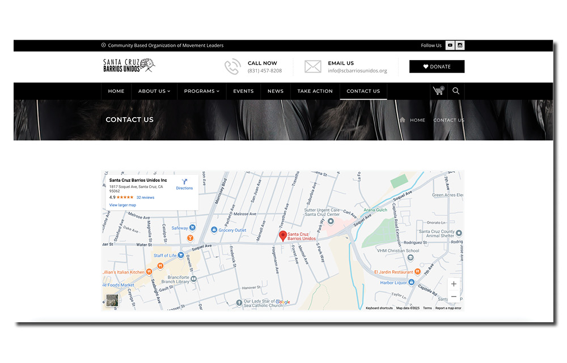Click the View larger map link
567x363 pixels.
[x=122, y=205]
